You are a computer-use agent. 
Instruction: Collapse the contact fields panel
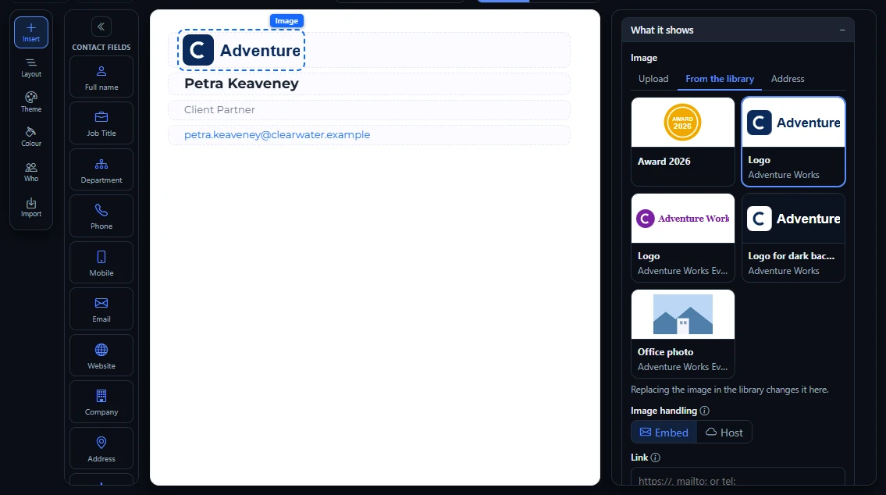tap(101, 27)
